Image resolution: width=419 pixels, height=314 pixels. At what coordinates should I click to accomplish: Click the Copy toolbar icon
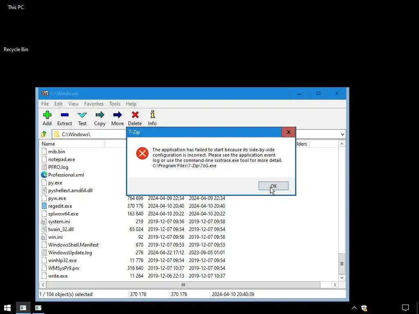pos(100,115)
